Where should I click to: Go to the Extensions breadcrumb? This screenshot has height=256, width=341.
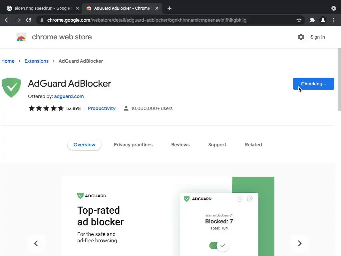37,61
